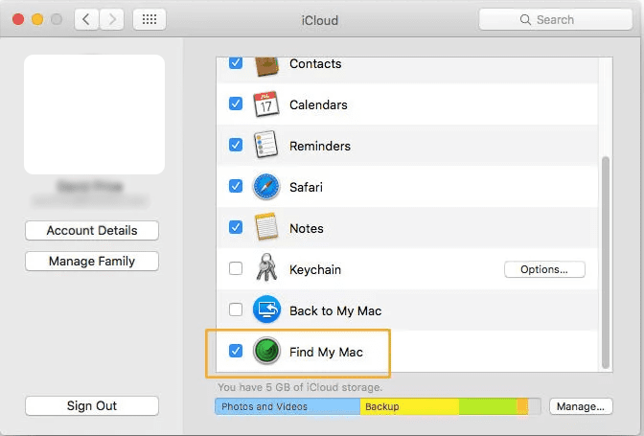
Task: Show all preferences grid button
Action: tap(149, 19)
